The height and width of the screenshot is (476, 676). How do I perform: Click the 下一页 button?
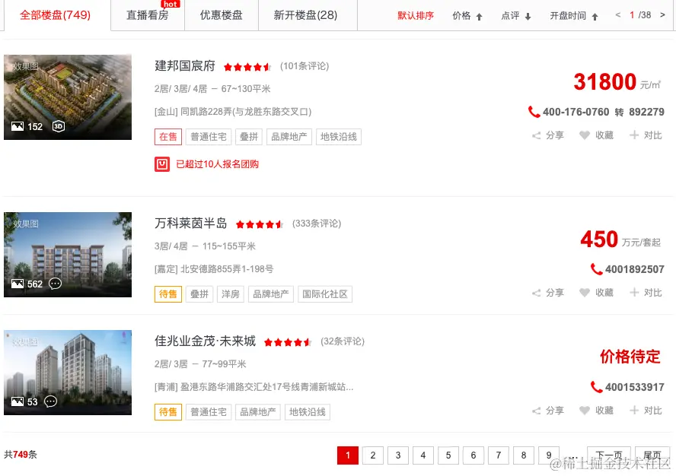[x=609, y=455]
